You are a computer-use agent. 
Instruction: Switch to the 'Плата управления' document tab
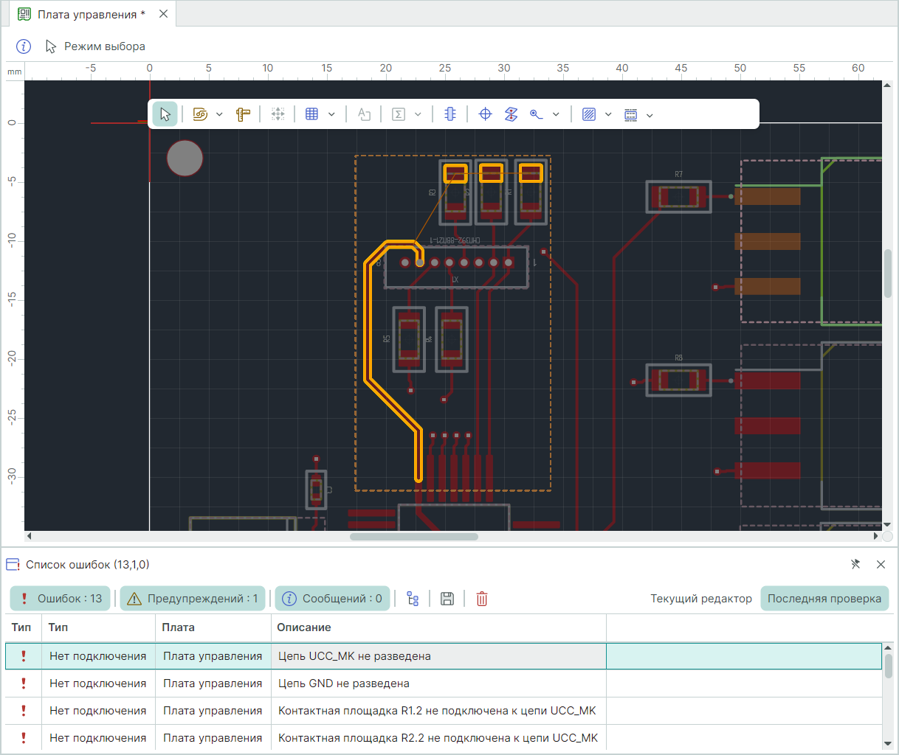tap(91, 14)
